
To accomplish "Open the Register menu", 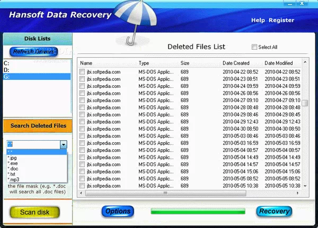I will 281,20.
